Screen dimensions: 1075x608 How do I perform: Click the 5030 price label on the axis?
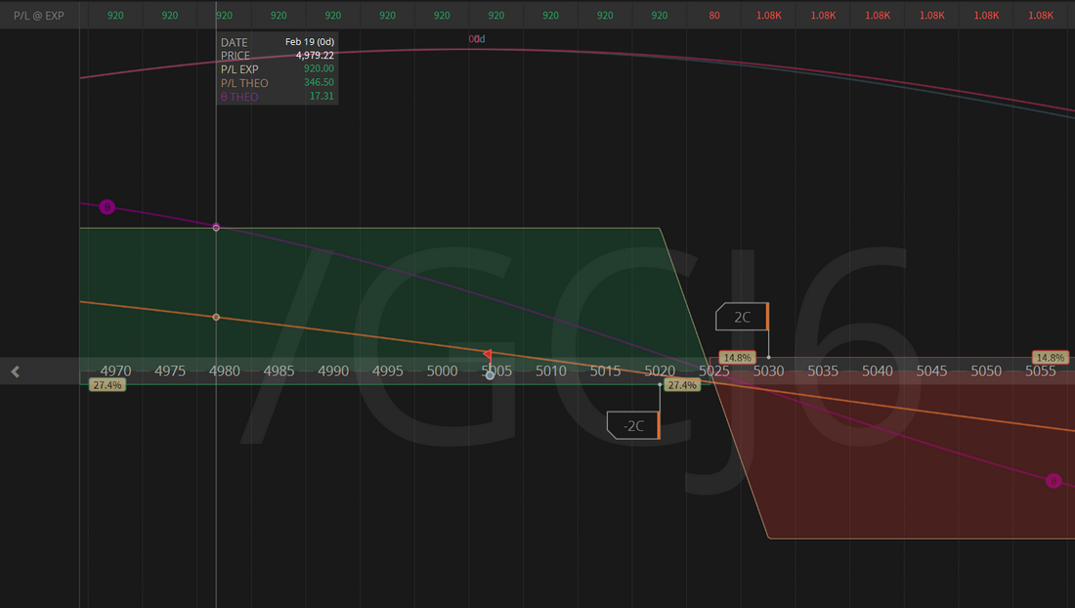coord(768,371)
